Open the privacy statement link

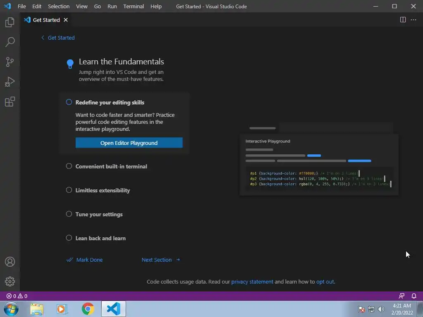pos(252,282)
